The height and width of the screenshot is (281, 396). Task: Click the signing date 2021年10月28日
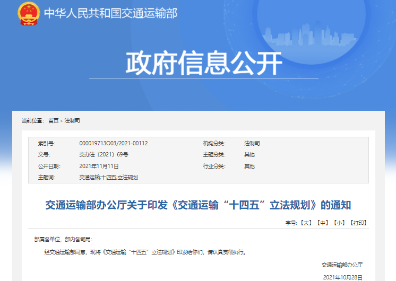tap(342, 277)
